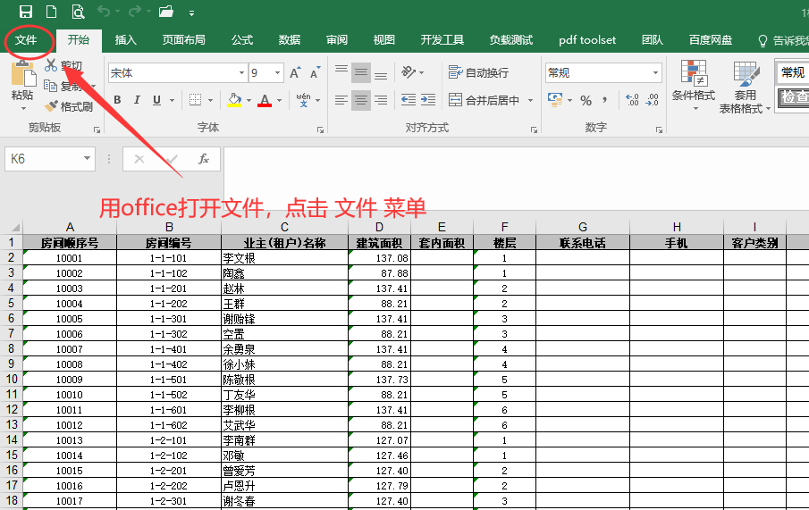Select column C header

(x=284, y=227)
